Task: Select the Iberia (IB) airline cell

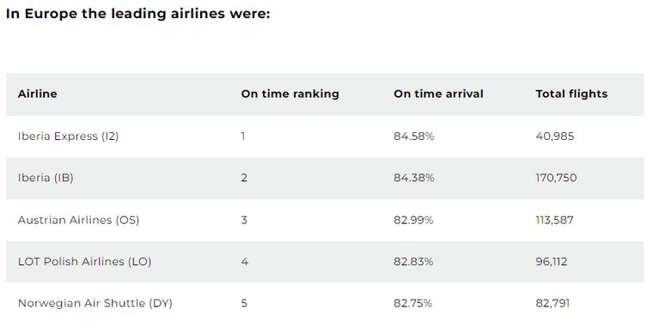Action: tap(46, 178)
